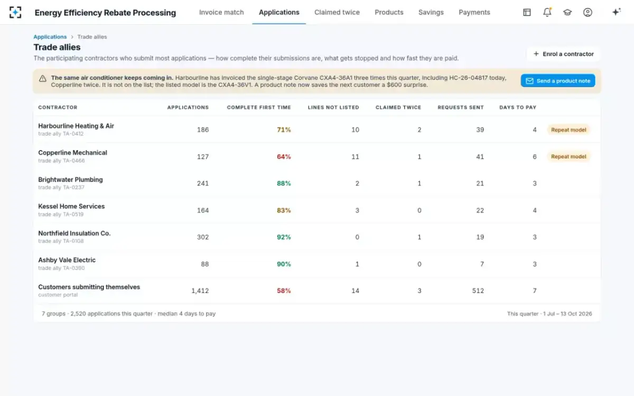Sort by Requests Sent column header
This screenshot has height=396, width=634.
[461, 108]
